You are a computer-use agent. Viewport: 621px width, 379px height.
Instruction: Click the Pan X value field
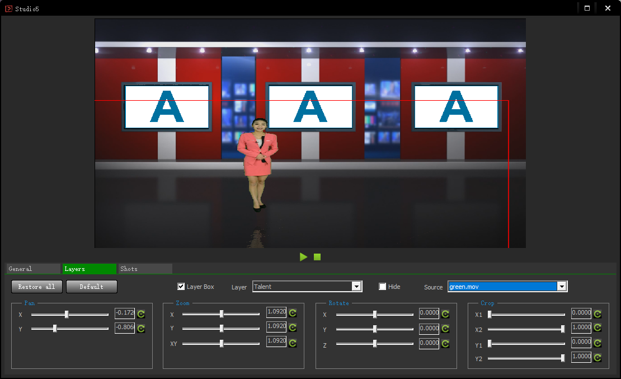(125, 313)
